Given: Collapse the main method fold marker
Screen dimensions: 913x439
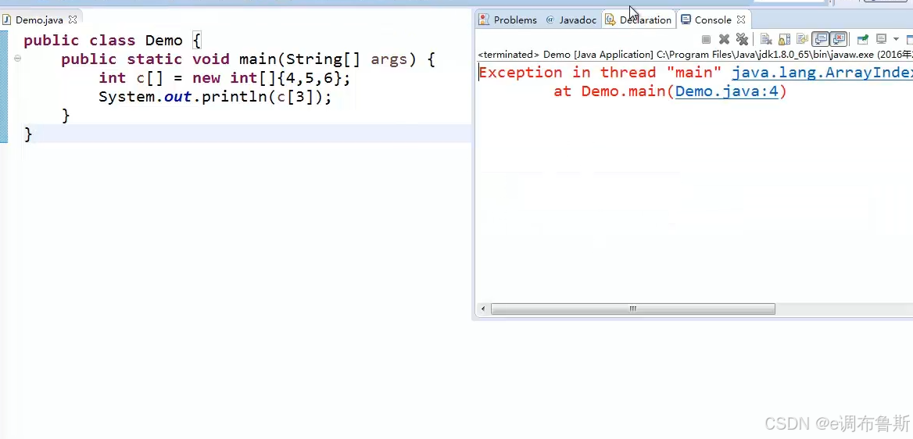Looking at the screenshot, I should click(17, 59).
